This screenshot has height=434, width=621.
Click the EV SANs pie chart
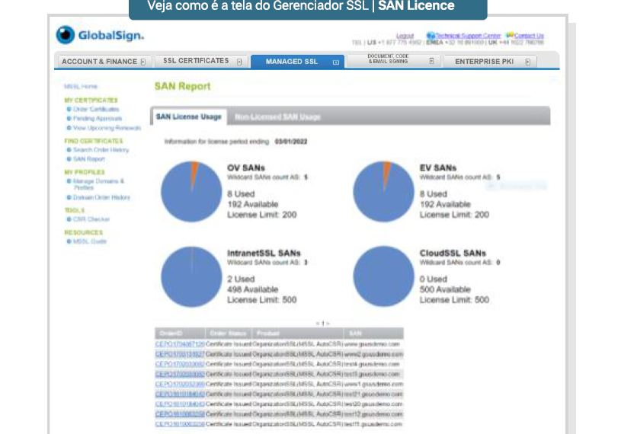tap(383, 191)
